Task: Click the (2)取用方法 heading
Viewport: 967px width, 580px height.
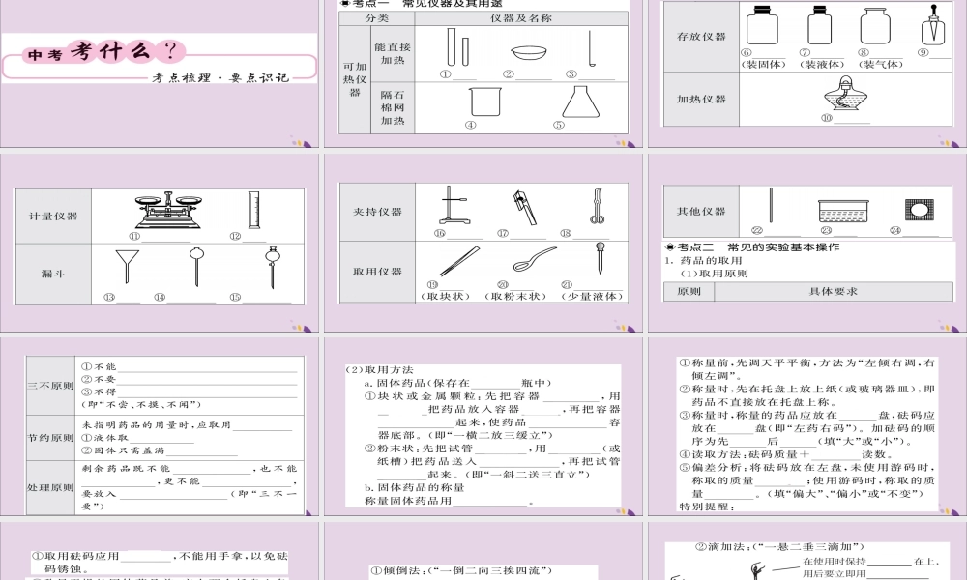Action: pos(379,370)
